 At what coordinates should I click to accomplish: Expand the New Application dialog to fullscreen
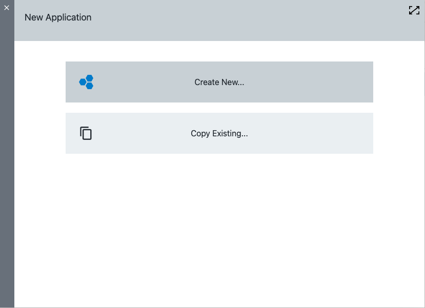tap(414, 10)
